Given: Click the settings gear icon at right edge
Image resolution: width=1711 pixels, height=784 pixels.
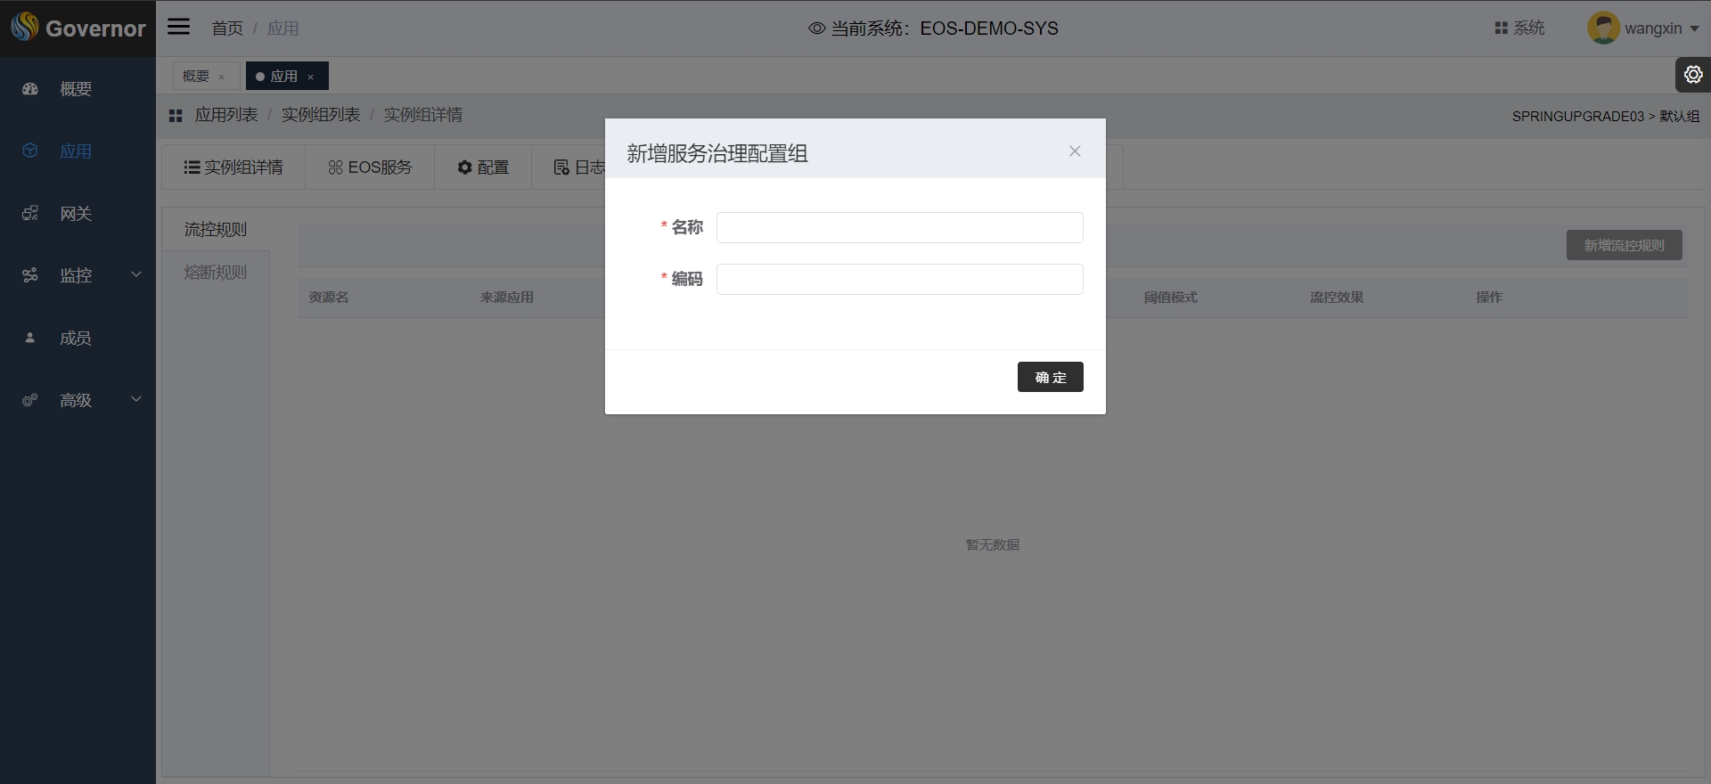Looking at the screenshot, I should (1692, 75).
